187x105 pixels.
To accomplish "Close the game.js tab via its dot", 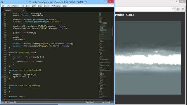I will (x=23, y=10).
